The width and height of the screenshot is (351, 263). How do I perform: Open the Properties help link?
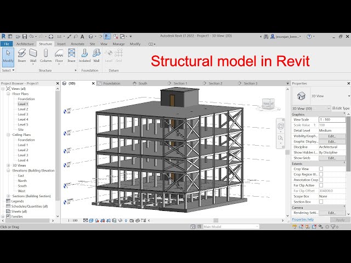(303, 219)
